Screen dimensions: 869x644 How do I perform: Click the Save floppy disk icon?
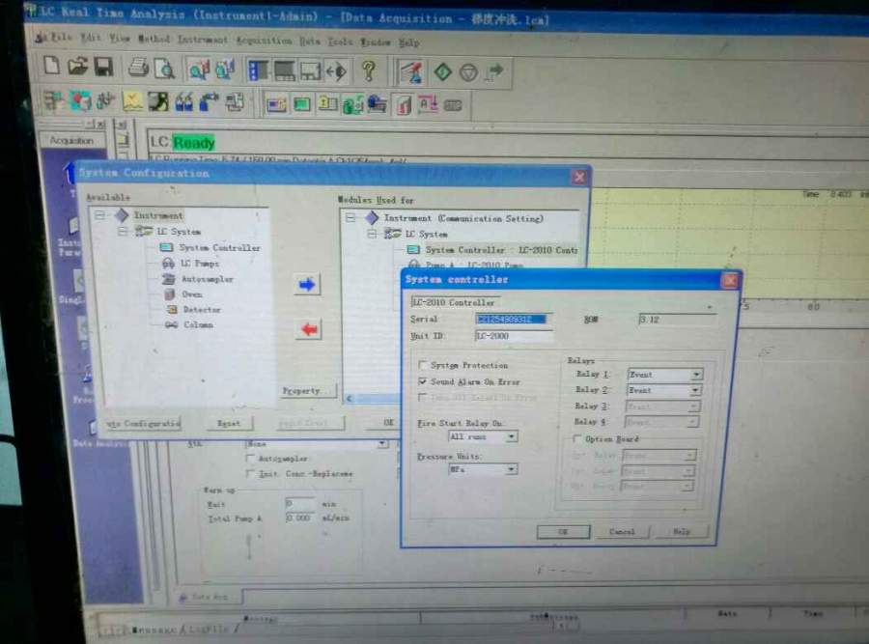(x=103, y=67)
